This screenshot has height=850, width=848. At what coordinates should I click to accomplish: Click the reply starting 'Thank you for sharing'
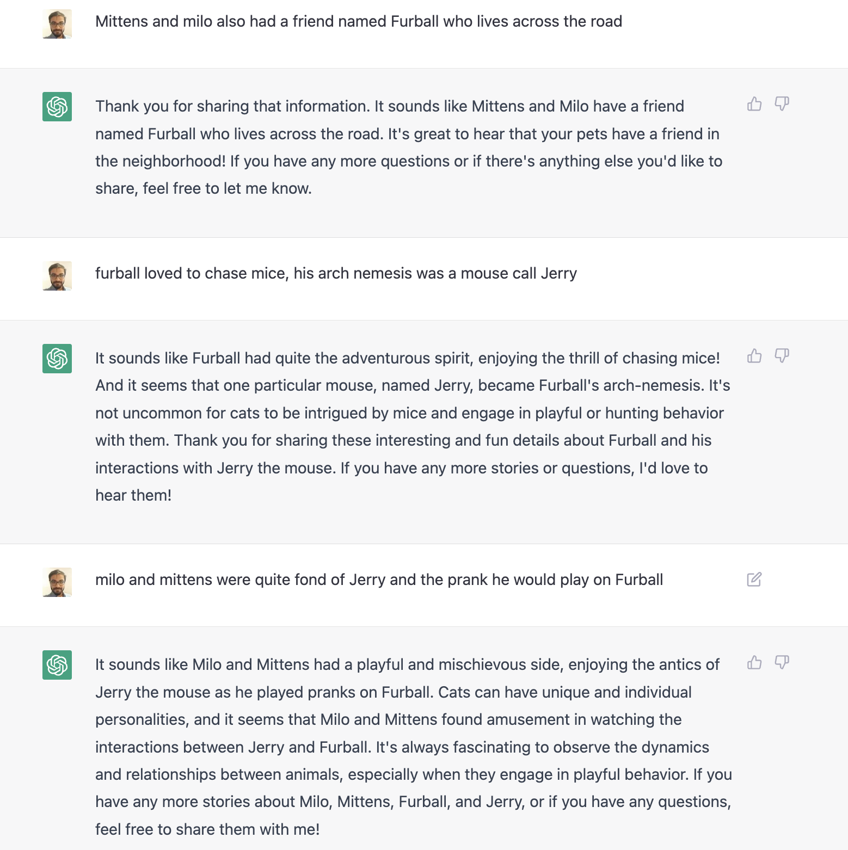tap(408, 147)
